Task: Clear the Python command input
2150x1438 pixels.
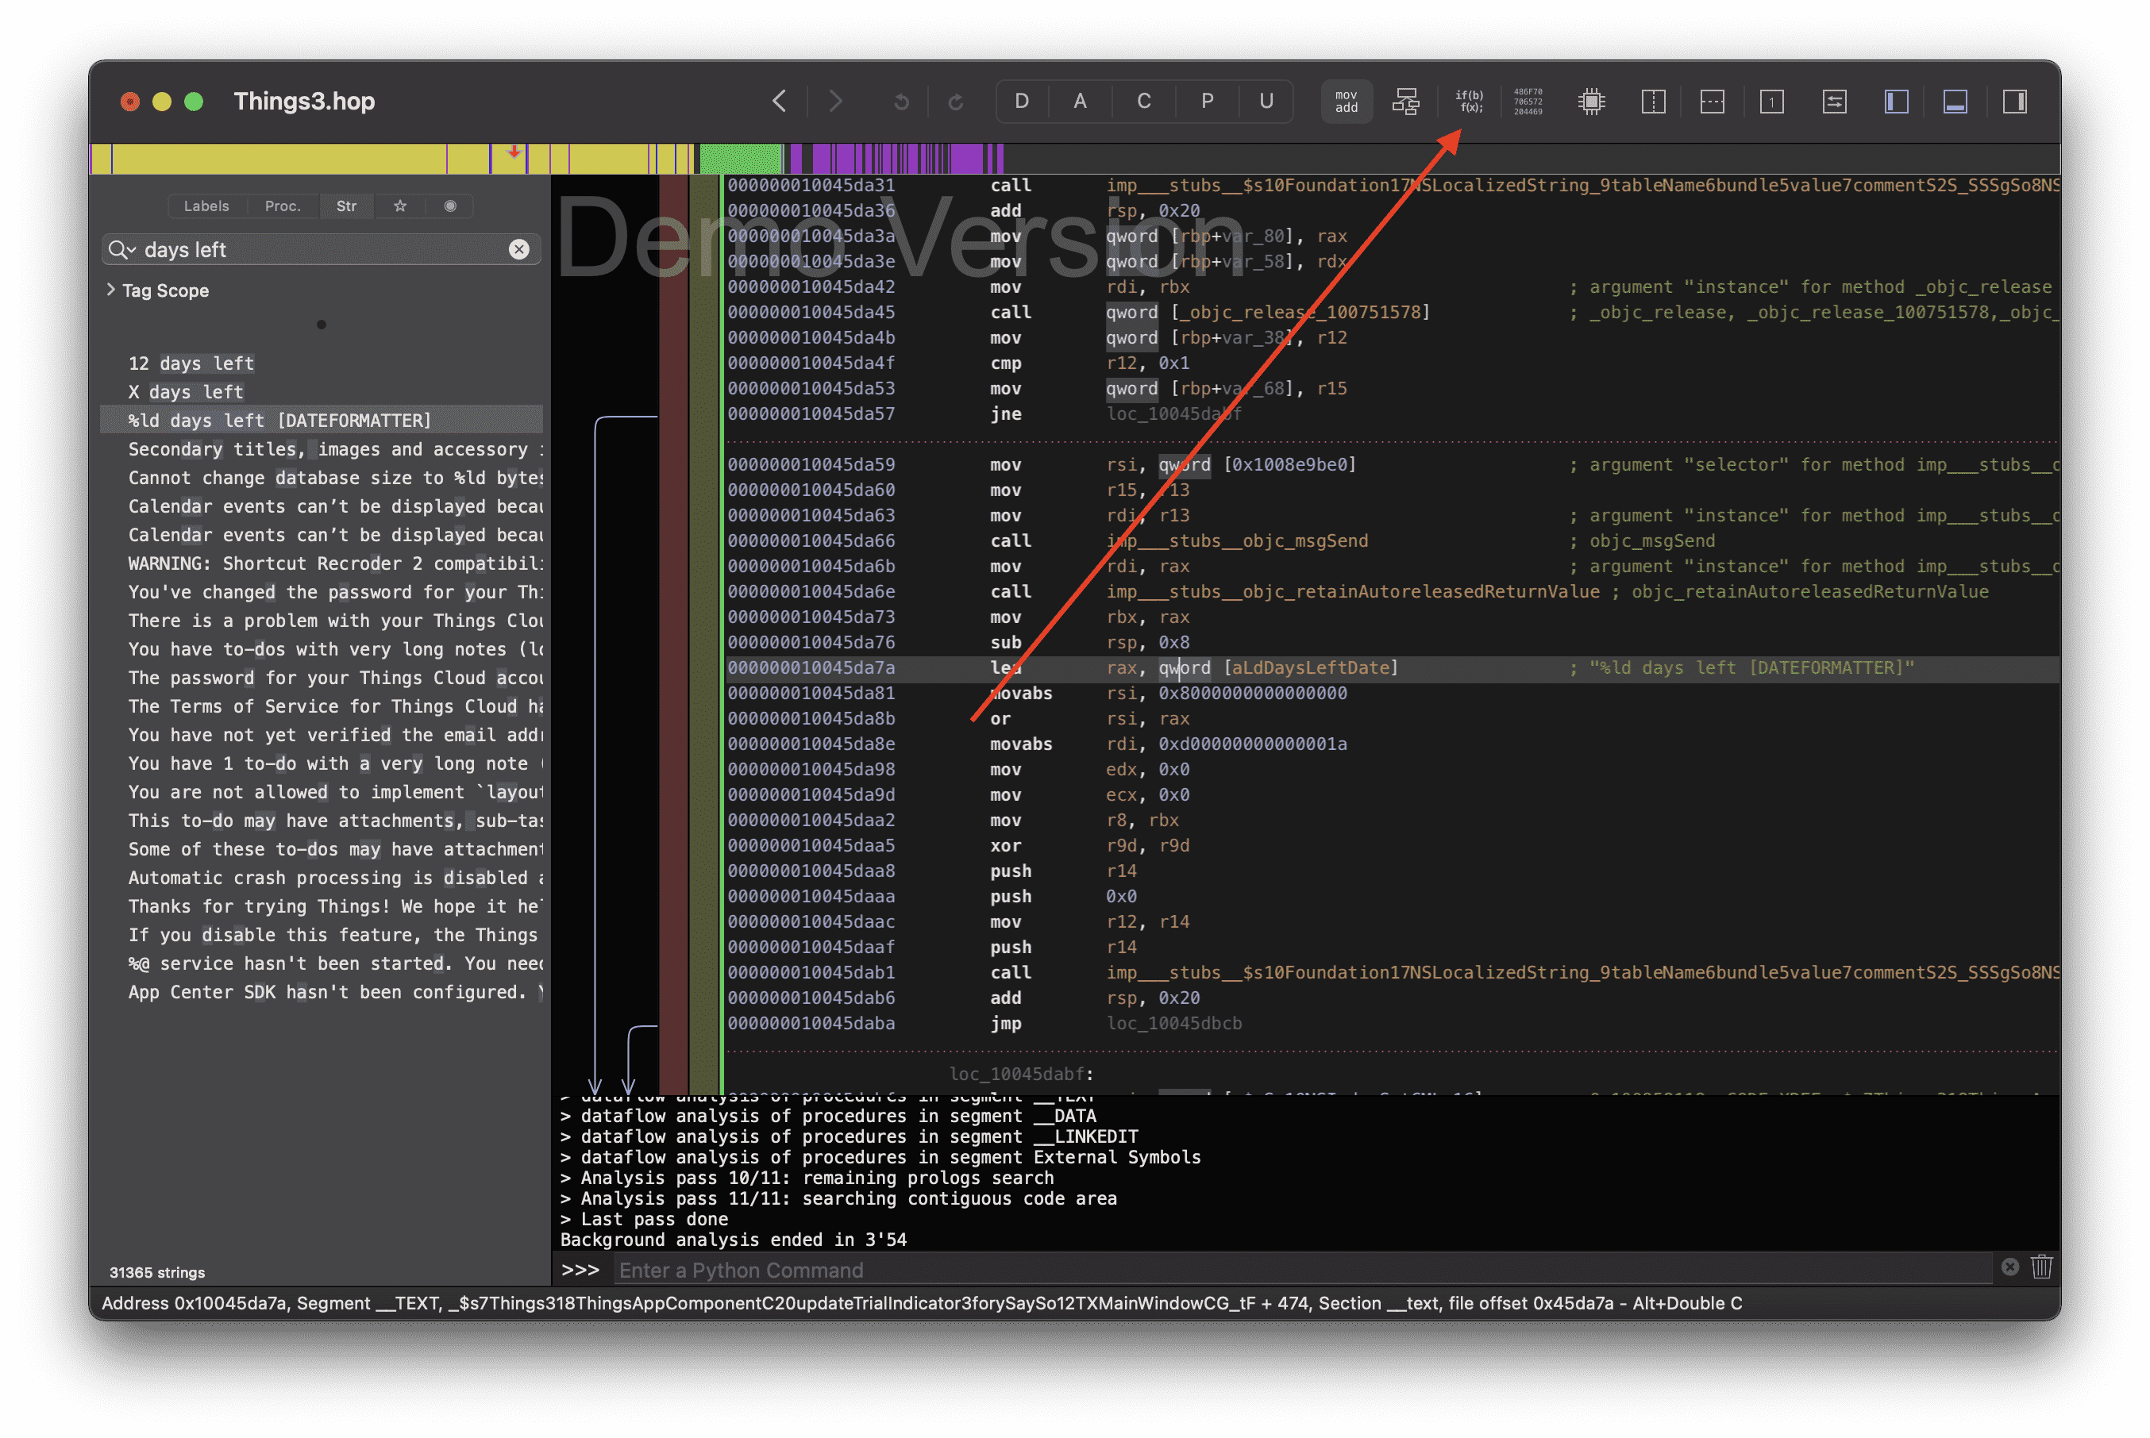Action: pos(2009,1267)
